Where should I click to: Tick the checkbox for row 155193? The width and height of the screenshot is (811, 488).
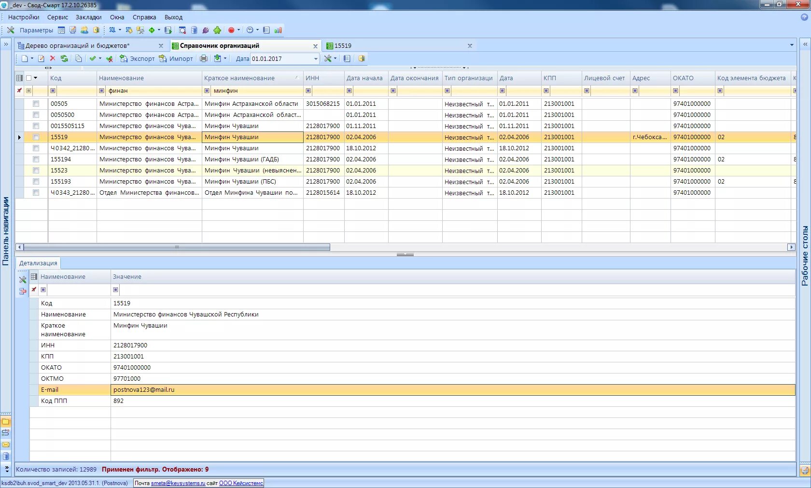(x=36, y=181)
